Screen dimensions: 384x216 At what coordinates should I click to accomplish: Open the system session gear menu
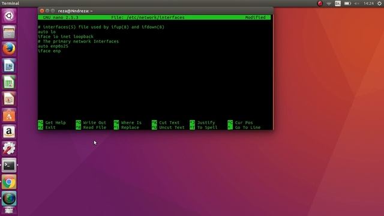coord(379,4)
